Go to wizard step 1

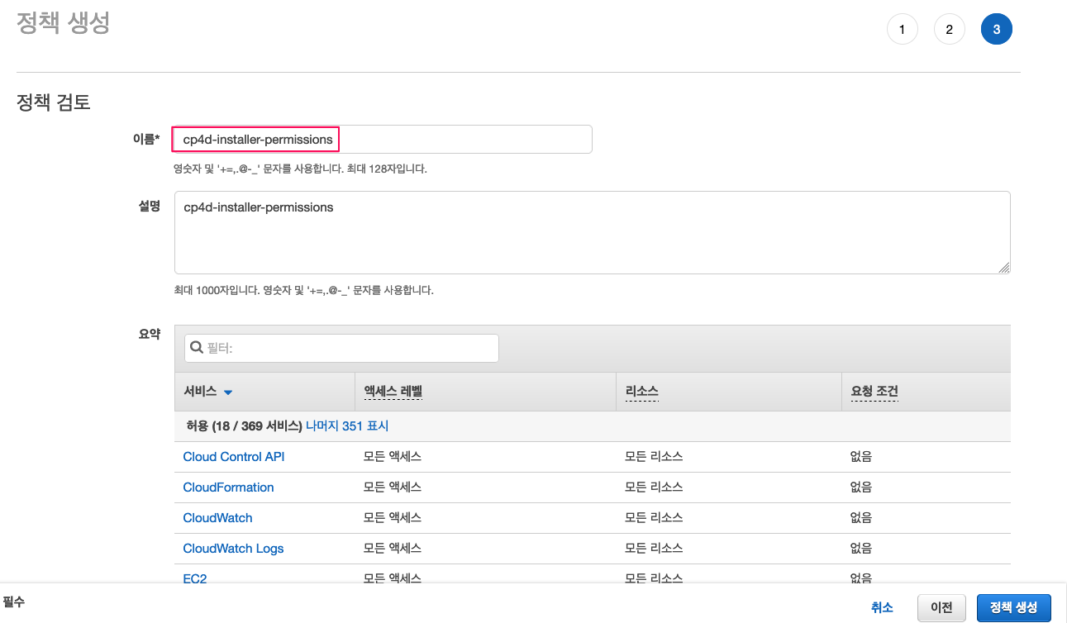tap(903, 30)
